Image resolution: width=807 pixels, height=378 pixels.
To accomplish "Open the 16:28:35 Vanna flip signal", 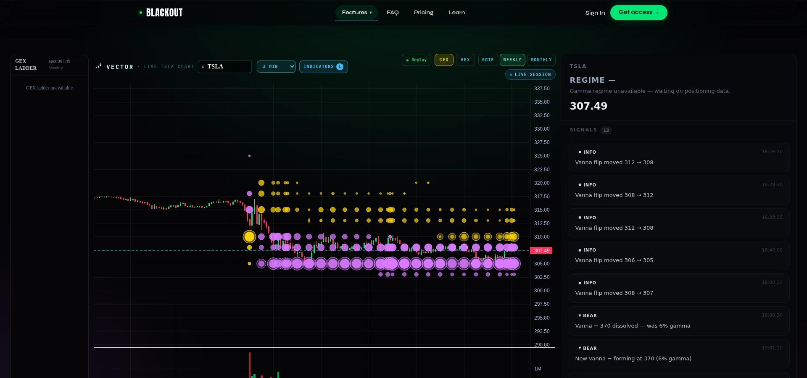I will [678, 223].
